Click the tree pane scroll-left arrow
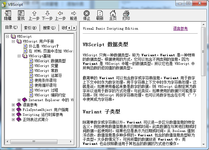The height and width of the screenshot is (150, 209). click(7, 141)
